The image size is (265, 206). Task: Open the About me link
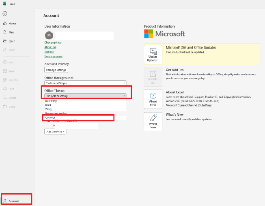click(50, 47)
